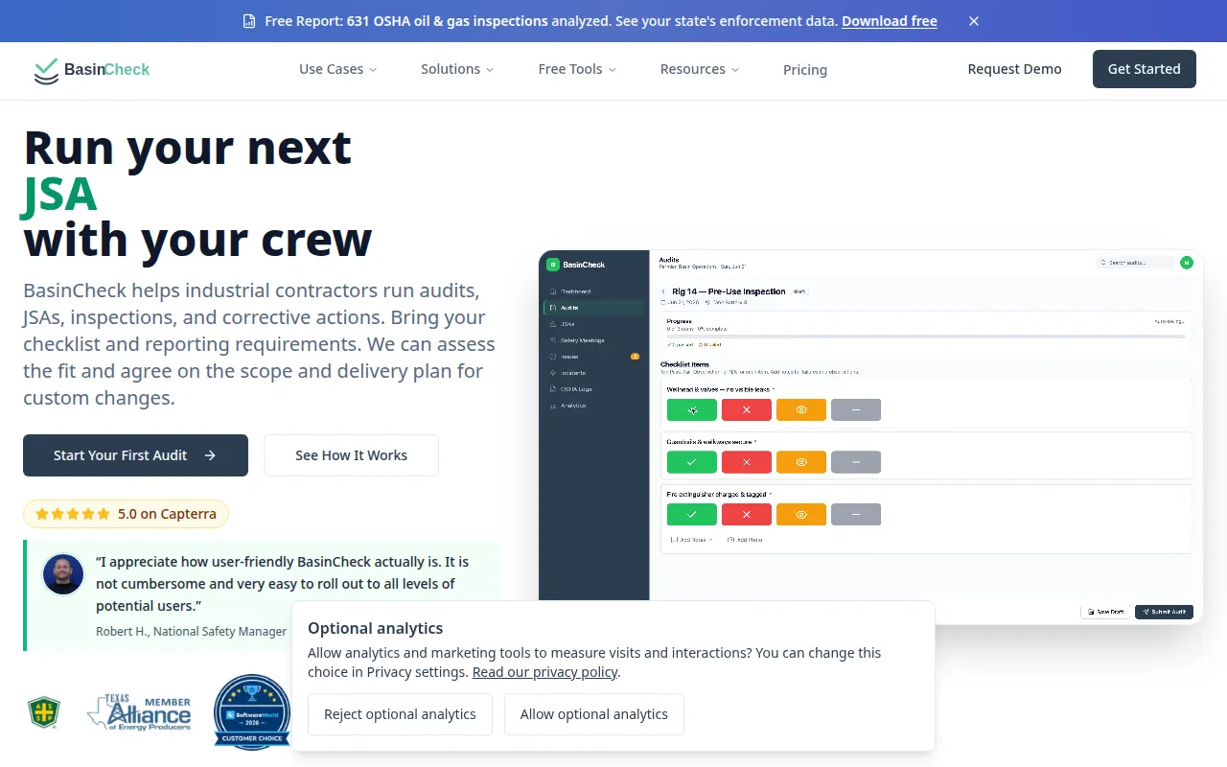
Task: Set Fire extinguisher item to N/A
Action: click(x=856, y=515)
